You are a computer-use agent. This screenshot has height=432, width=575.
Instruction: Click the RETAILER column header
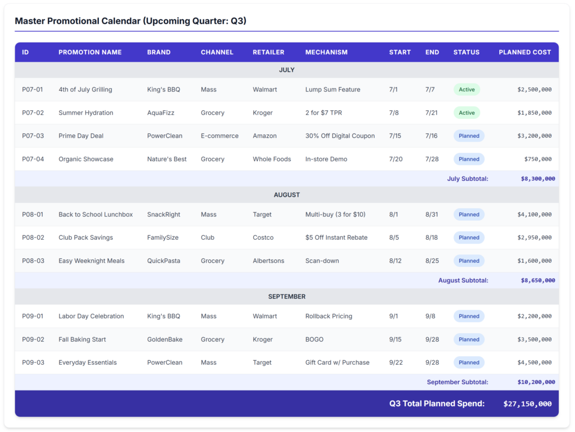268,52
